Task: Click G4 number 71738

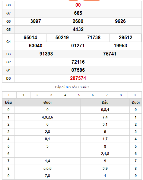Action: tap(94, 38)
